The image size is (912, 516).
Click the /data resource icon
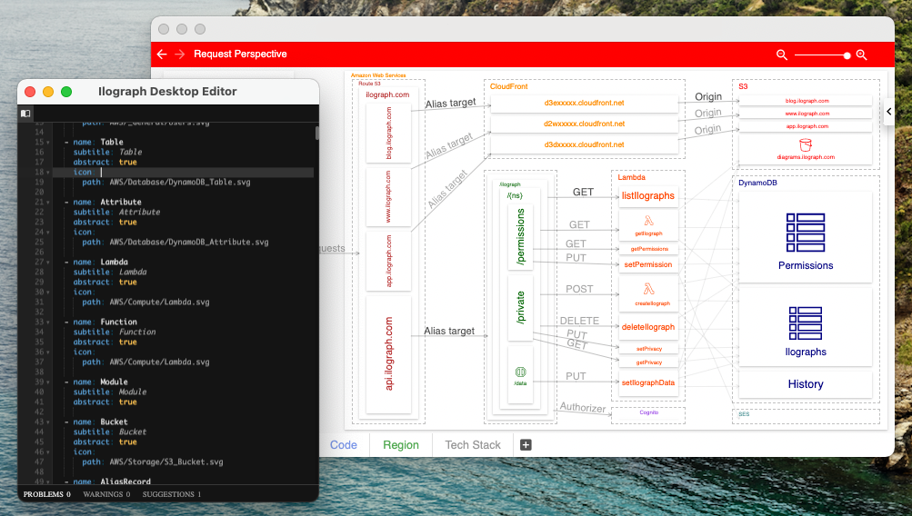pyautogui.click(x=521, y=372)
